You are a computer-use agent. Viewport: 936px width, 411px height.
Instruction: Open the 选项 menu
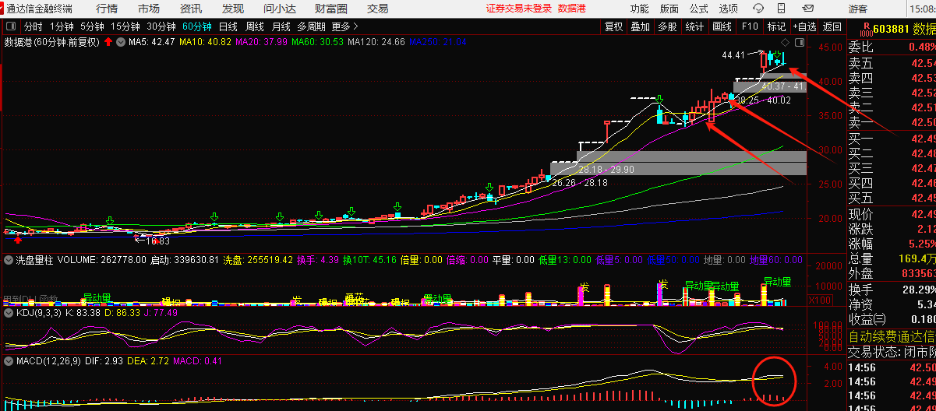729,9
